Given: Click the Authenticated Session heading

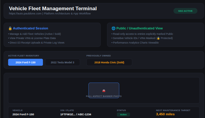Looking at the screenshot, I should point(31,28).
